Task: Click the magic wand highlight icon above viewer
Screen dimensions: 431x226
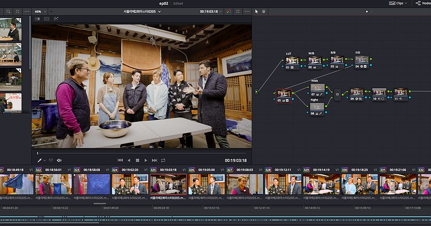Action: pyautogui.click(x=56, y=19)
